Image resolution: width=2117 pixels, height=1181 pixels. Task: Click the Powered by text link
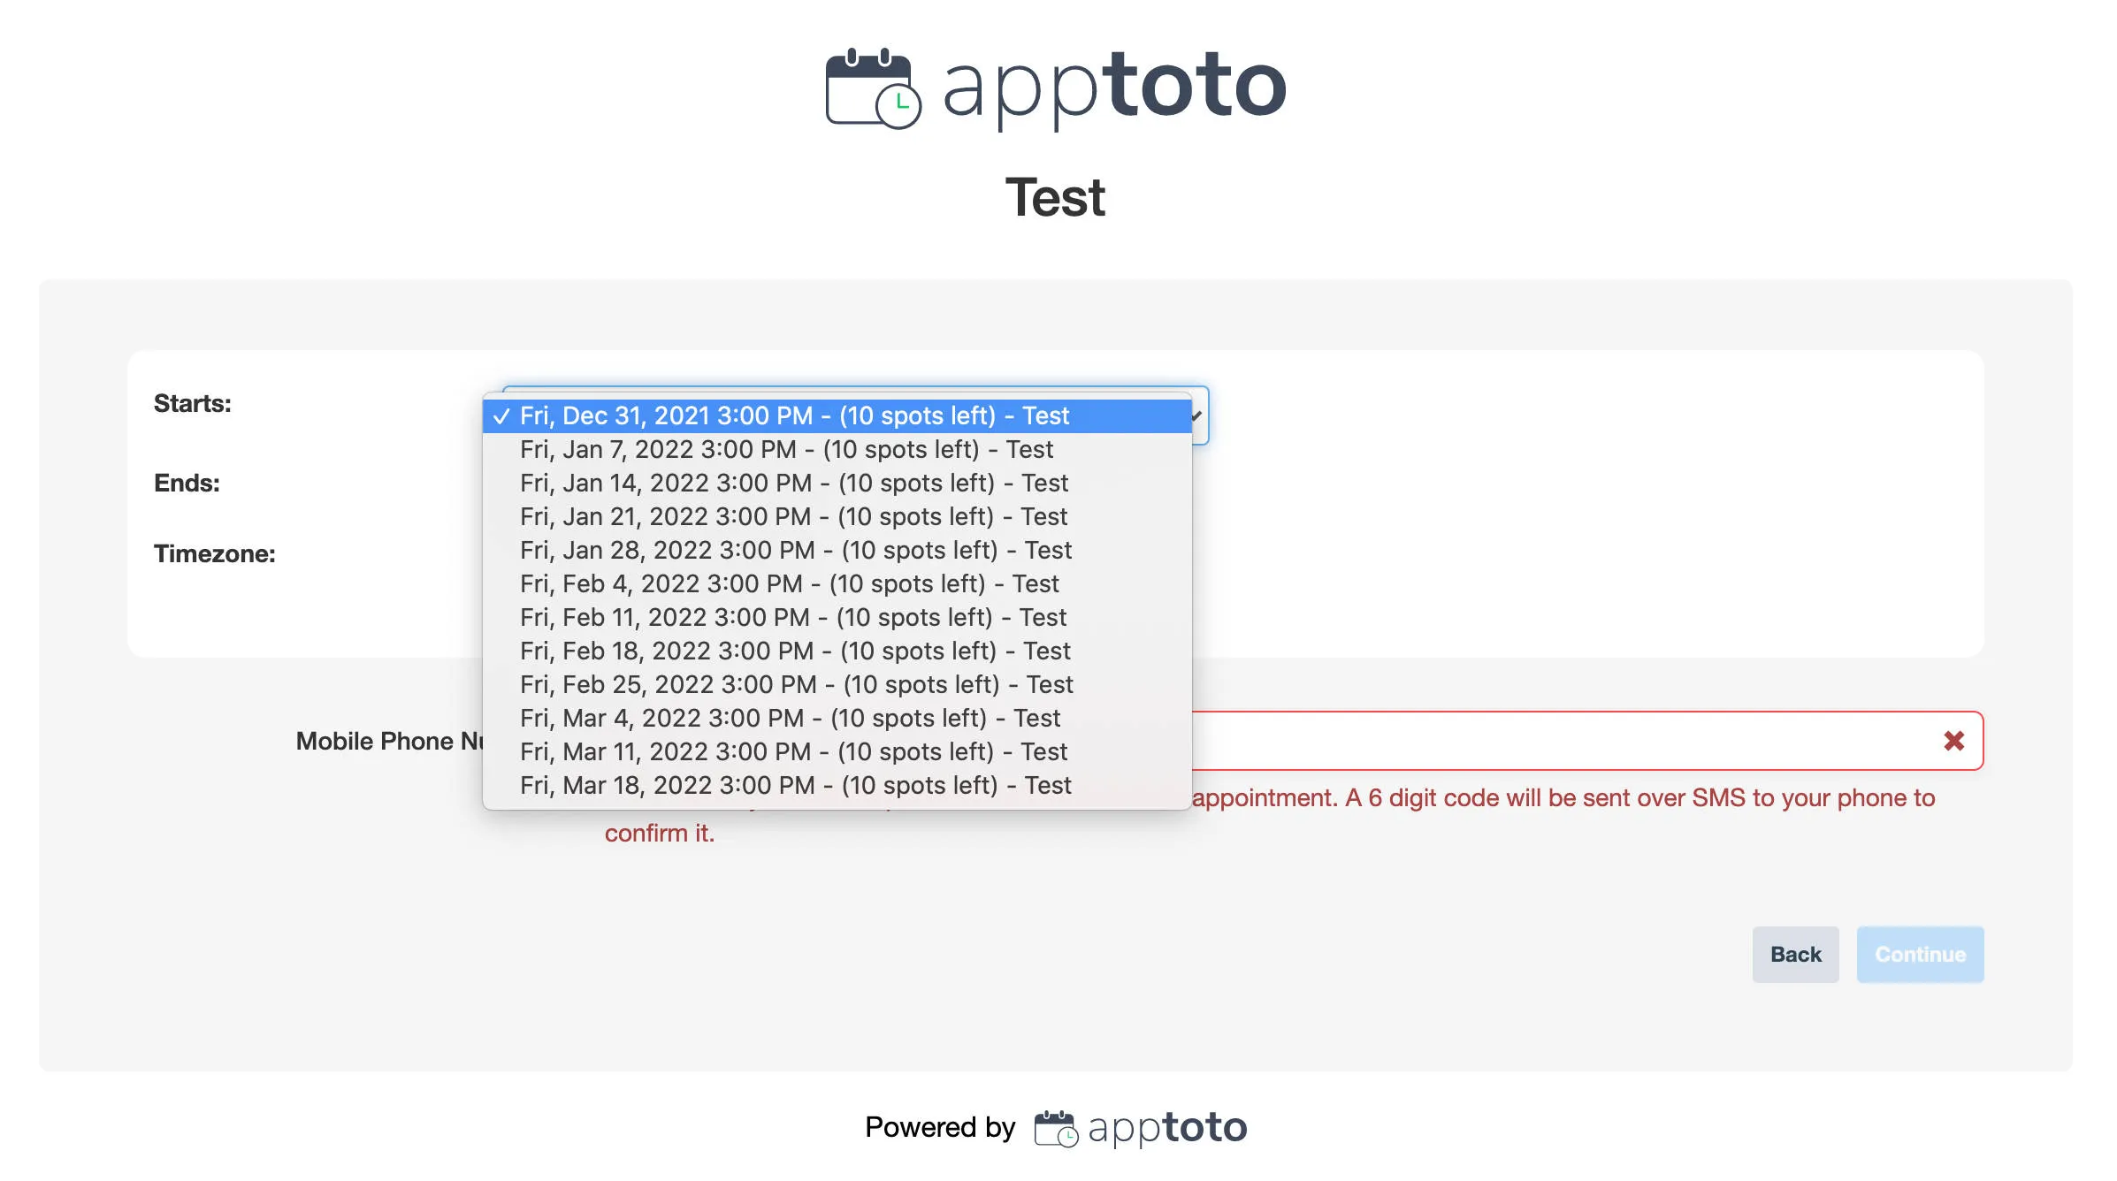(x=940, y=1127)
